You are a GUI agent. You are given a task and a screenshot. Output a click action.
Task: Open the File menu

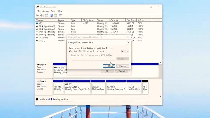pos(38,11)
